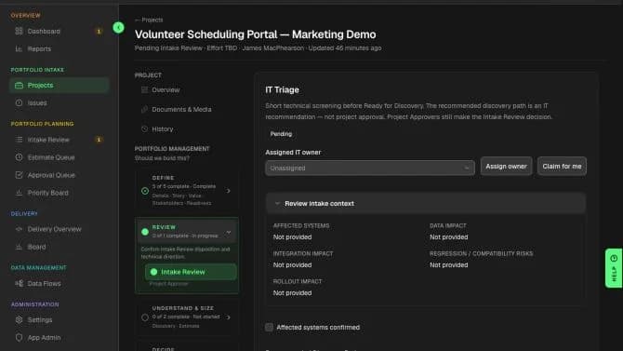
Task: Click the Review stage green status dot
Action: (145, 232)
